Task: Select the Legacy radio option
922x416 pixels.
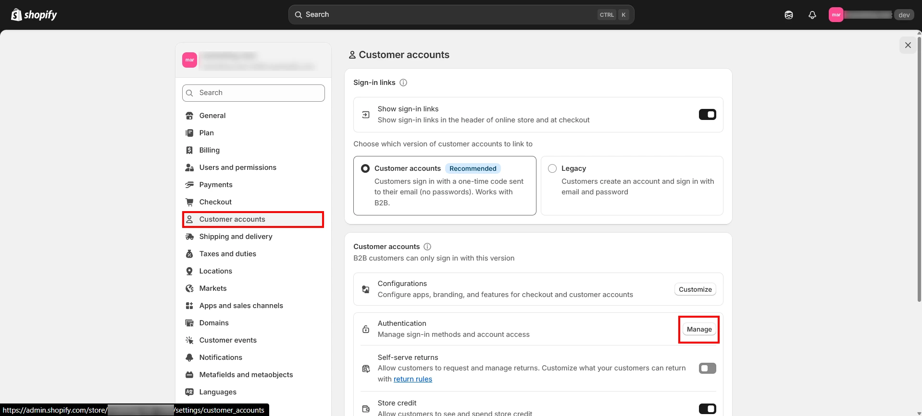Action: (552, 168)
